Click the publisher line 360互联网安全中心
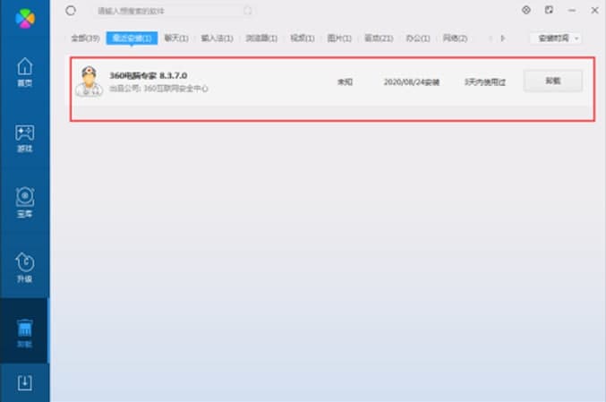Screen dimensions: 606x402 [x=158, y=89]
